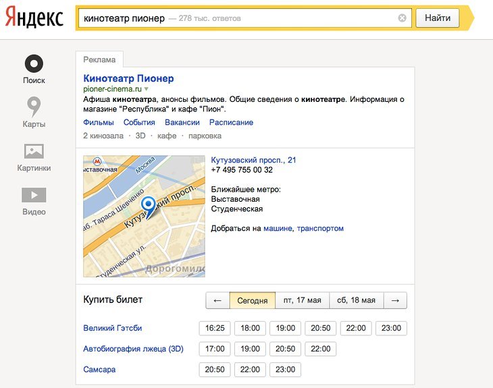Image resolution: width=493 pixels, height=388 pixels.
Task: Open Картинки via the picture icon
Action: [x=34, y=151]
